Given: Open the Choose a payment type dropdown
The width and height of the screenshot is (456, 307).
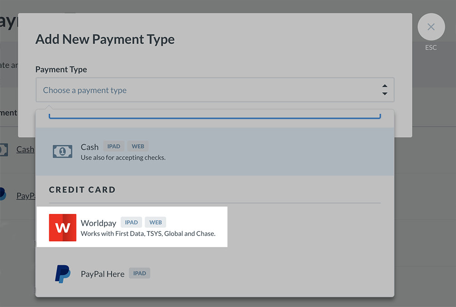Looking at the screenshot, I should tap(215, 90).
